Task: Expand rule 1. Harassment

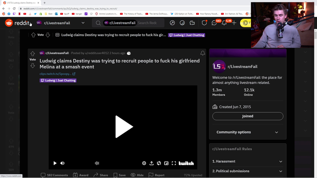Action: click(x=248, y=162)
